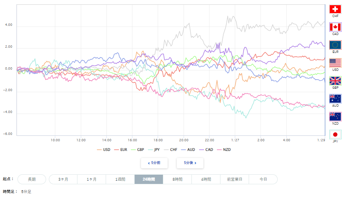Click the 12:00 time axis label
The image size is (346, 199).
pos(81,140)
